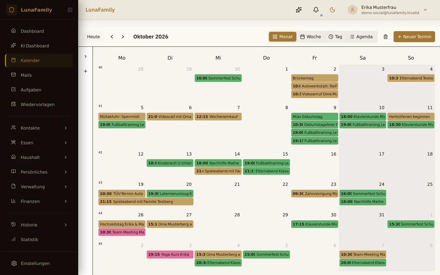Open Statistik in sidebar
Image resolution: width=440 pixels, height=275 pixels.
click(x=39, y=239)
